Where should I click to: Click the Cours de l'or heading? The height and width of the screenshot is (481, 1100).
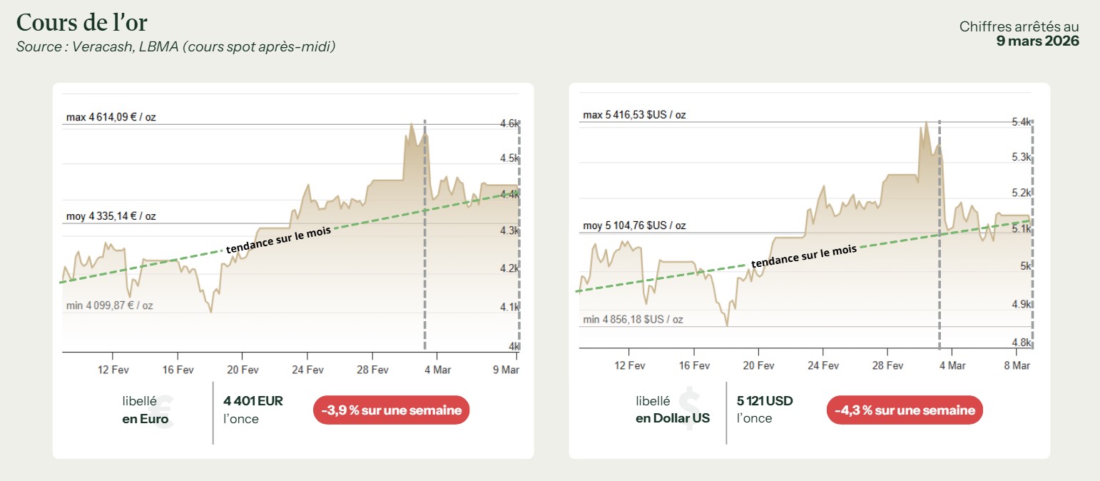pos(81,23)
